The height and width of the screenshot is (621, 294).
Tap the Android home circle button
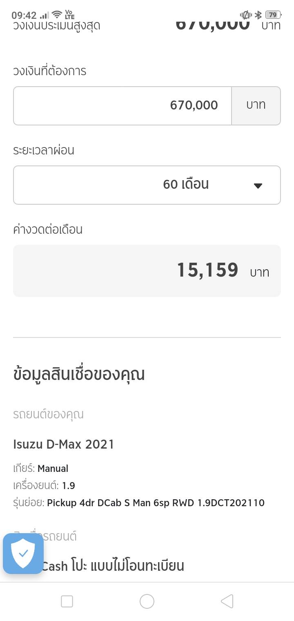coord(147,601)
